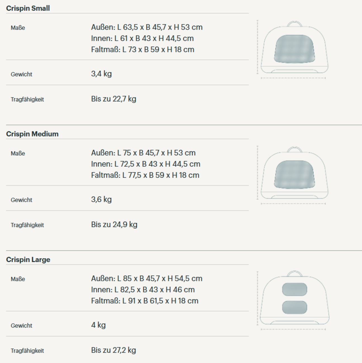This screenshot has height=363, width=362.
Task: Click the Maße label under Crispin Large
Action: tap(18, 279)
